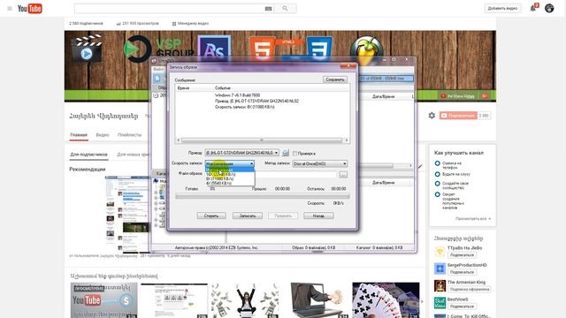The image size is (566, 318).
Task: Click the burn progress bar
Action: (263, 196)
